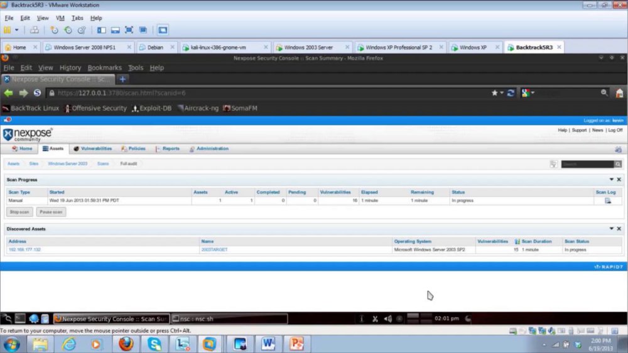Click the Log Off link

pyautogui.click(x=615, y=130)
